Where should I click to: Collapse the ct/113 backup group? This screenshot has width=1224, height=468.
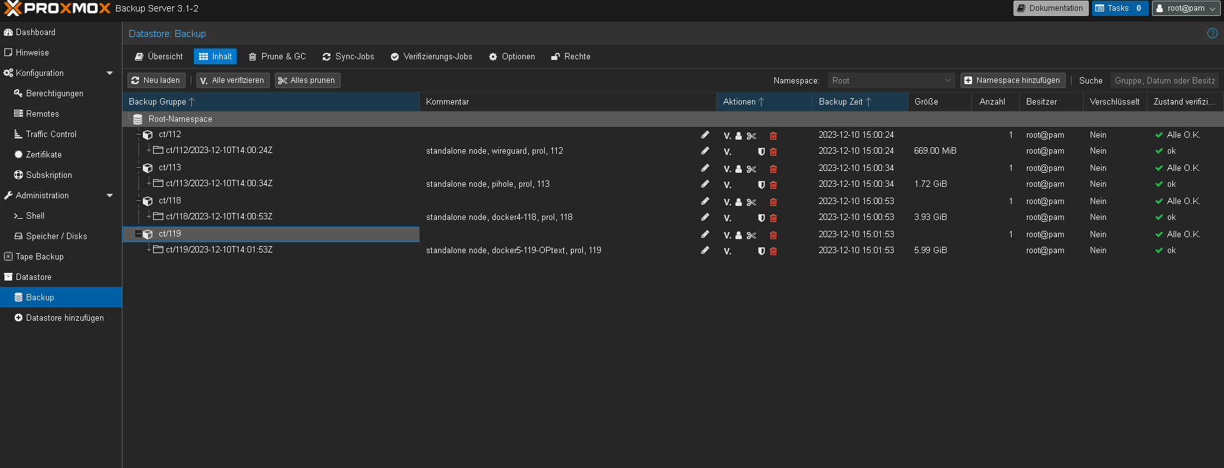138,168
